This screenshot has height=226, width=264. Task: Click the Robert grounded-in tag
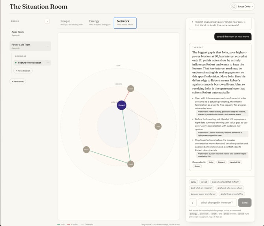coord(221,162)
